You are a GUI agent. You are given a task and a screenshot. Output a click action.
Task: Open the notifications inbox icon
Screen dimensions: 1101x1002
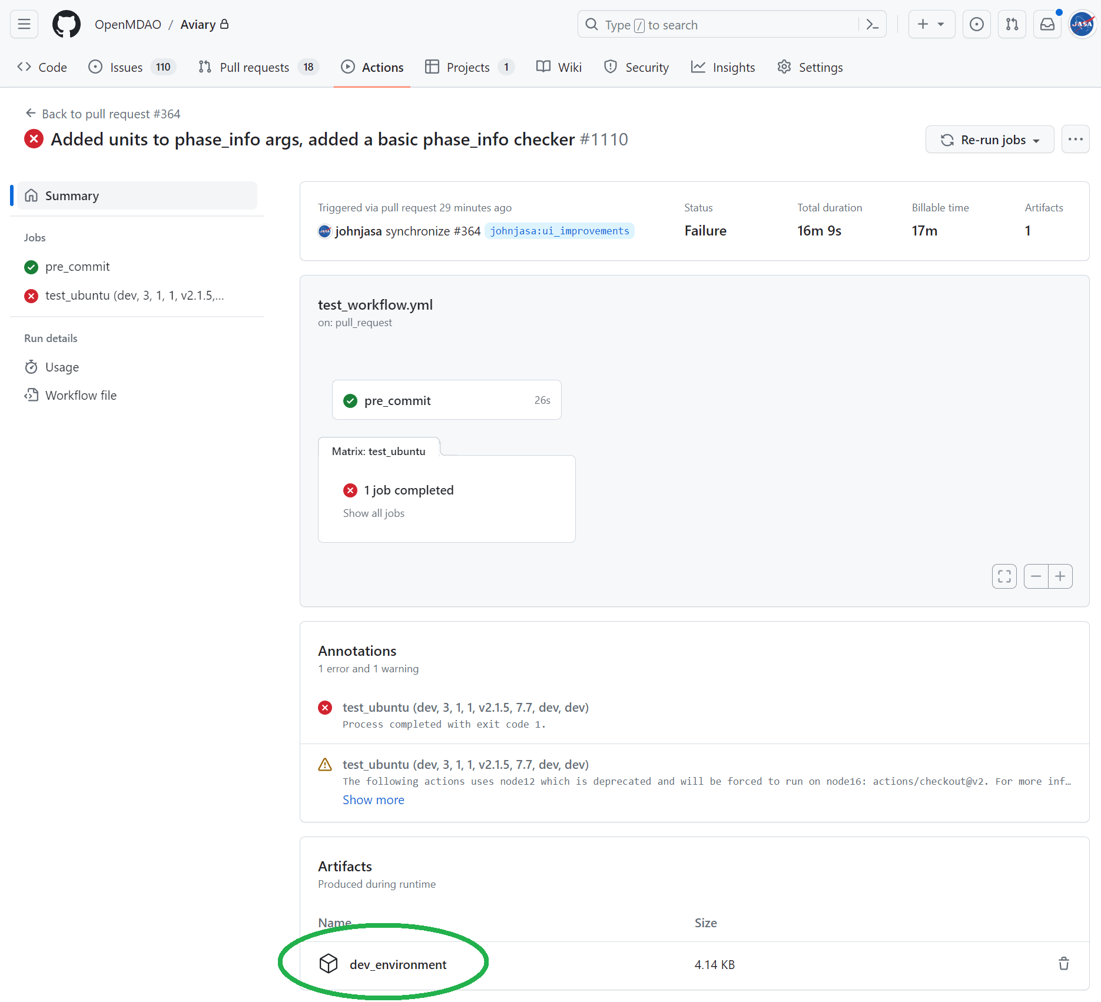coord(1047,24)
